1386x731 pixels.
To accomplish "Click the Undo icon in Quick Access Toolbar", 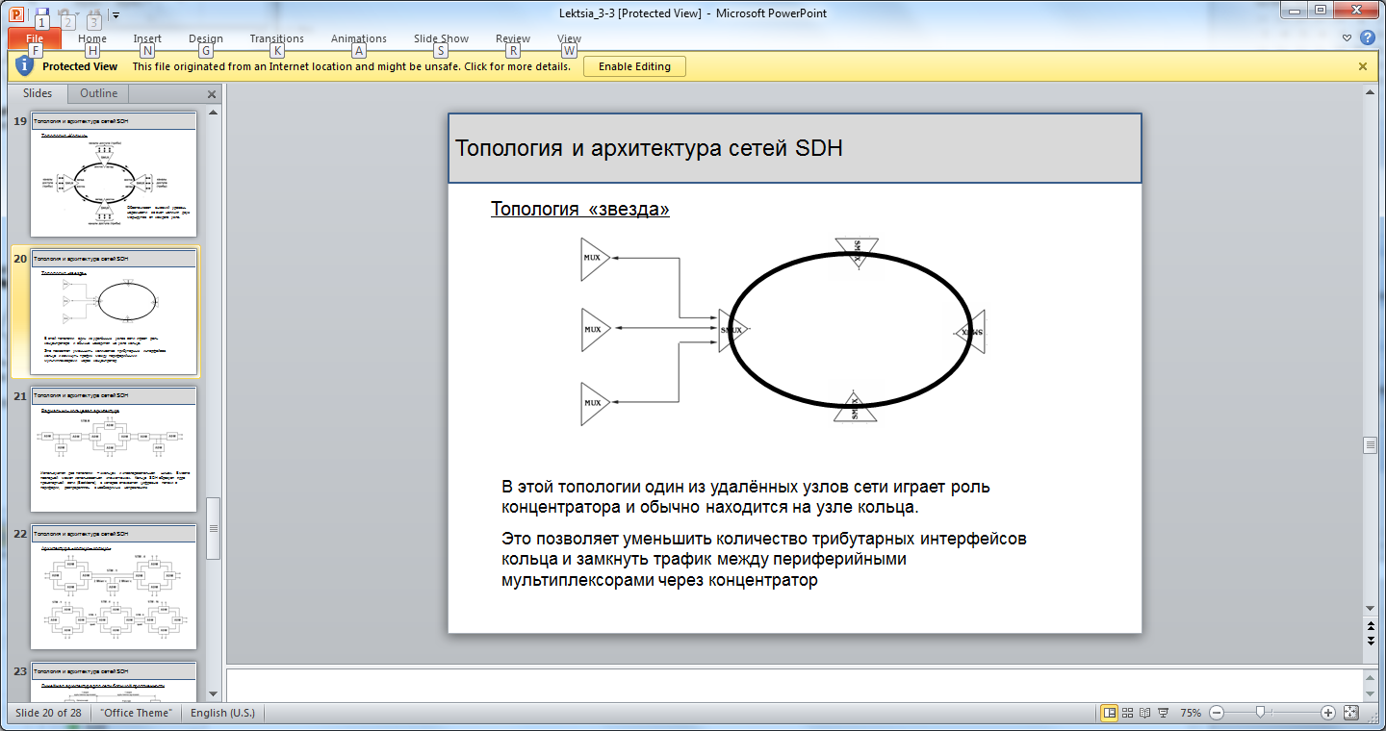I will (x=64, y=13).
